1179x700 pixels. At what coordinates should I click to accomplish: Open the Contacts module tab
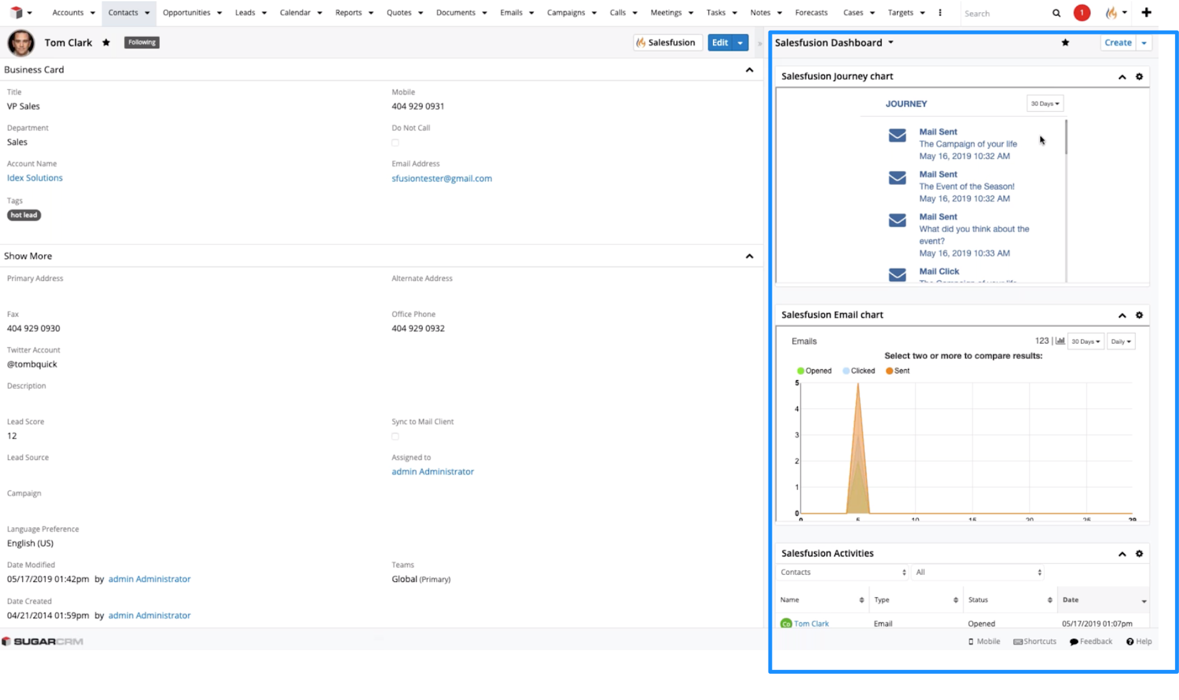tap(123, 13)
